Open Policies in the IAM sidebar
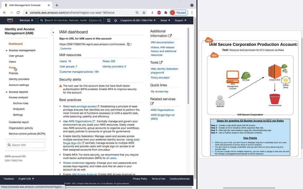 coord(13,73)
